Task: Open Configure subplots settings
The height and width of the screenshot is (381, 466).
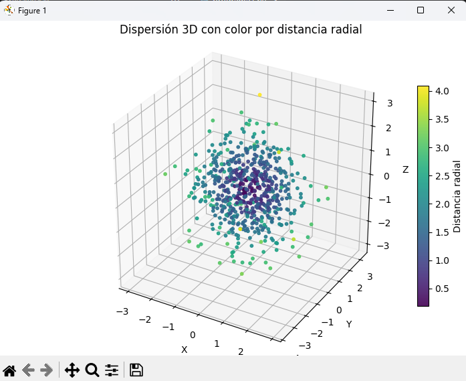Action: (112, 370)
